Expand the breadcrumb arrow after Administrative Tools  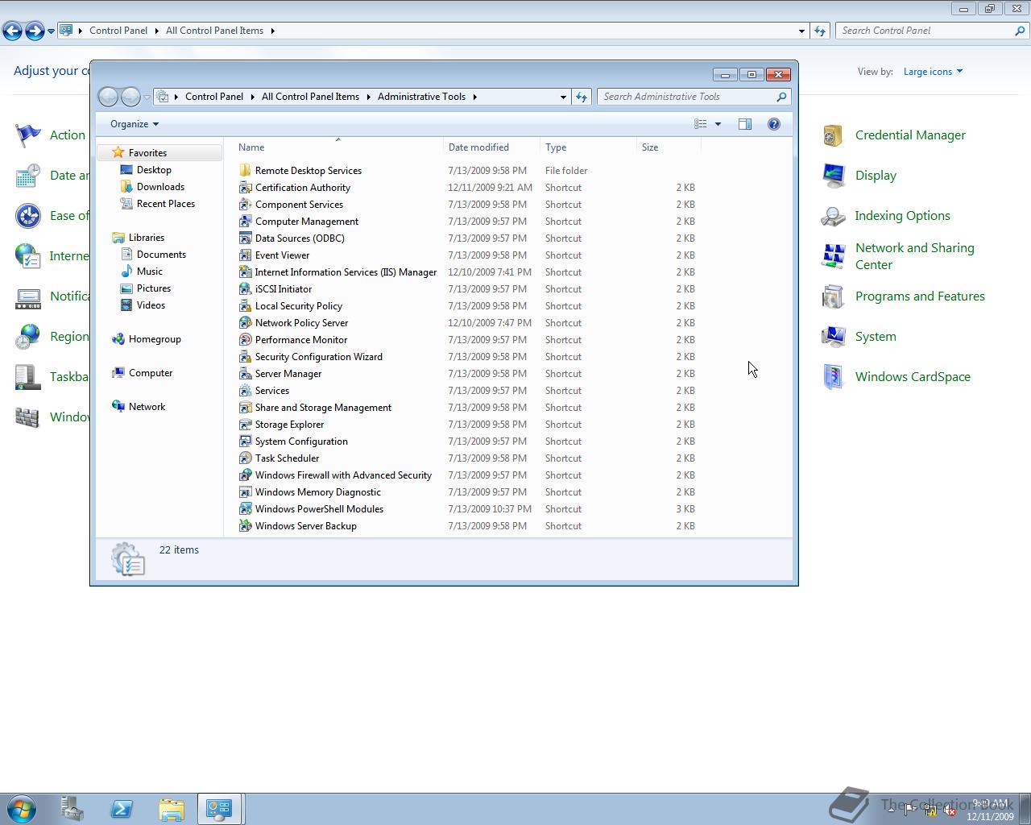[x=475, y=97]
